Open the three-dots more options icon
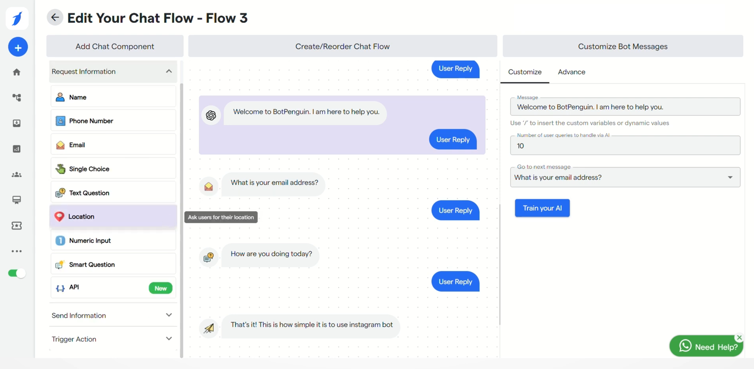Screen dimensions: 754x369 17,251
